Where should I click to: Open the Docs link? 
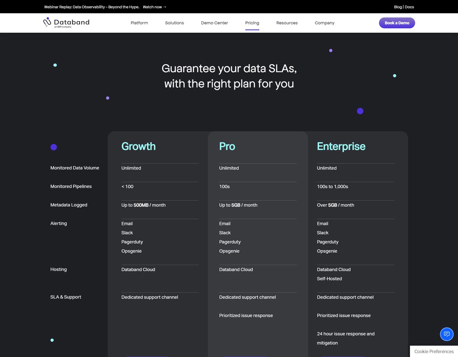point(409,7)
